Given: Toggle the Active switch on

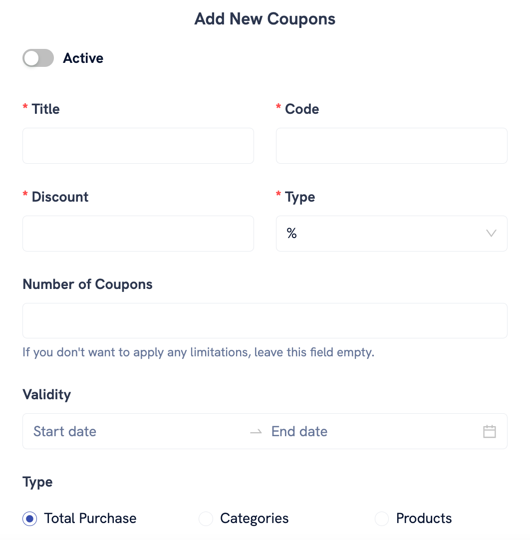Looking at the screenshot, I should (38, 58).
